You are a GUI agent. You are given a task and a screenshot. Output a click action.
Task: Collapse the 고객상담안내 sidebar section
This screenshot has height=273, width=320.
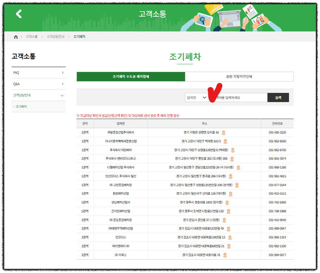point(38,95)
